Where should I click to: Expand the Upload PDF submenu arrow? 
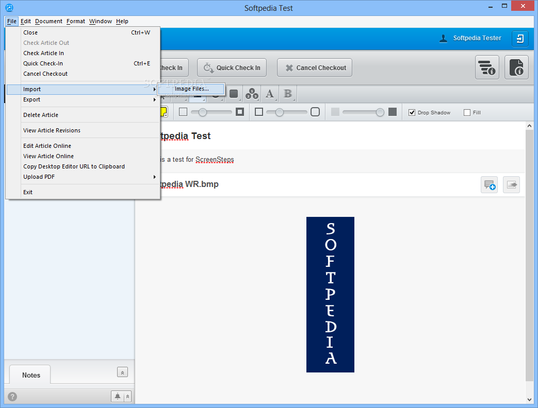[154, 177]
